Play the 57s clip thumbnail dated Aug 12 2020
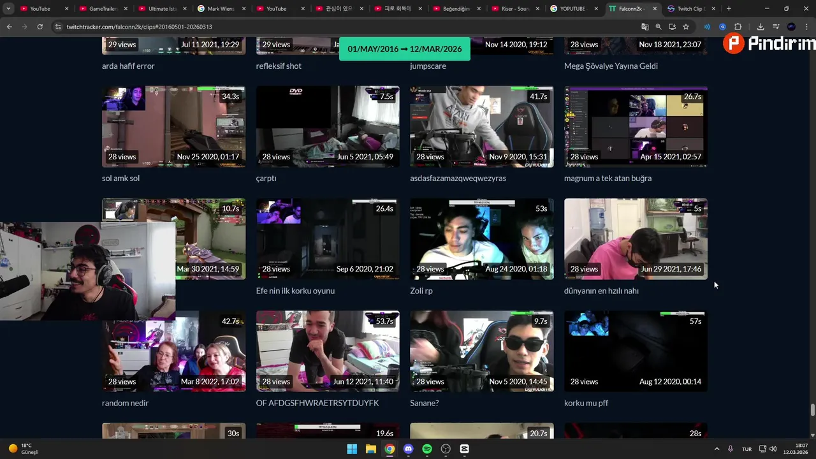 636,351
